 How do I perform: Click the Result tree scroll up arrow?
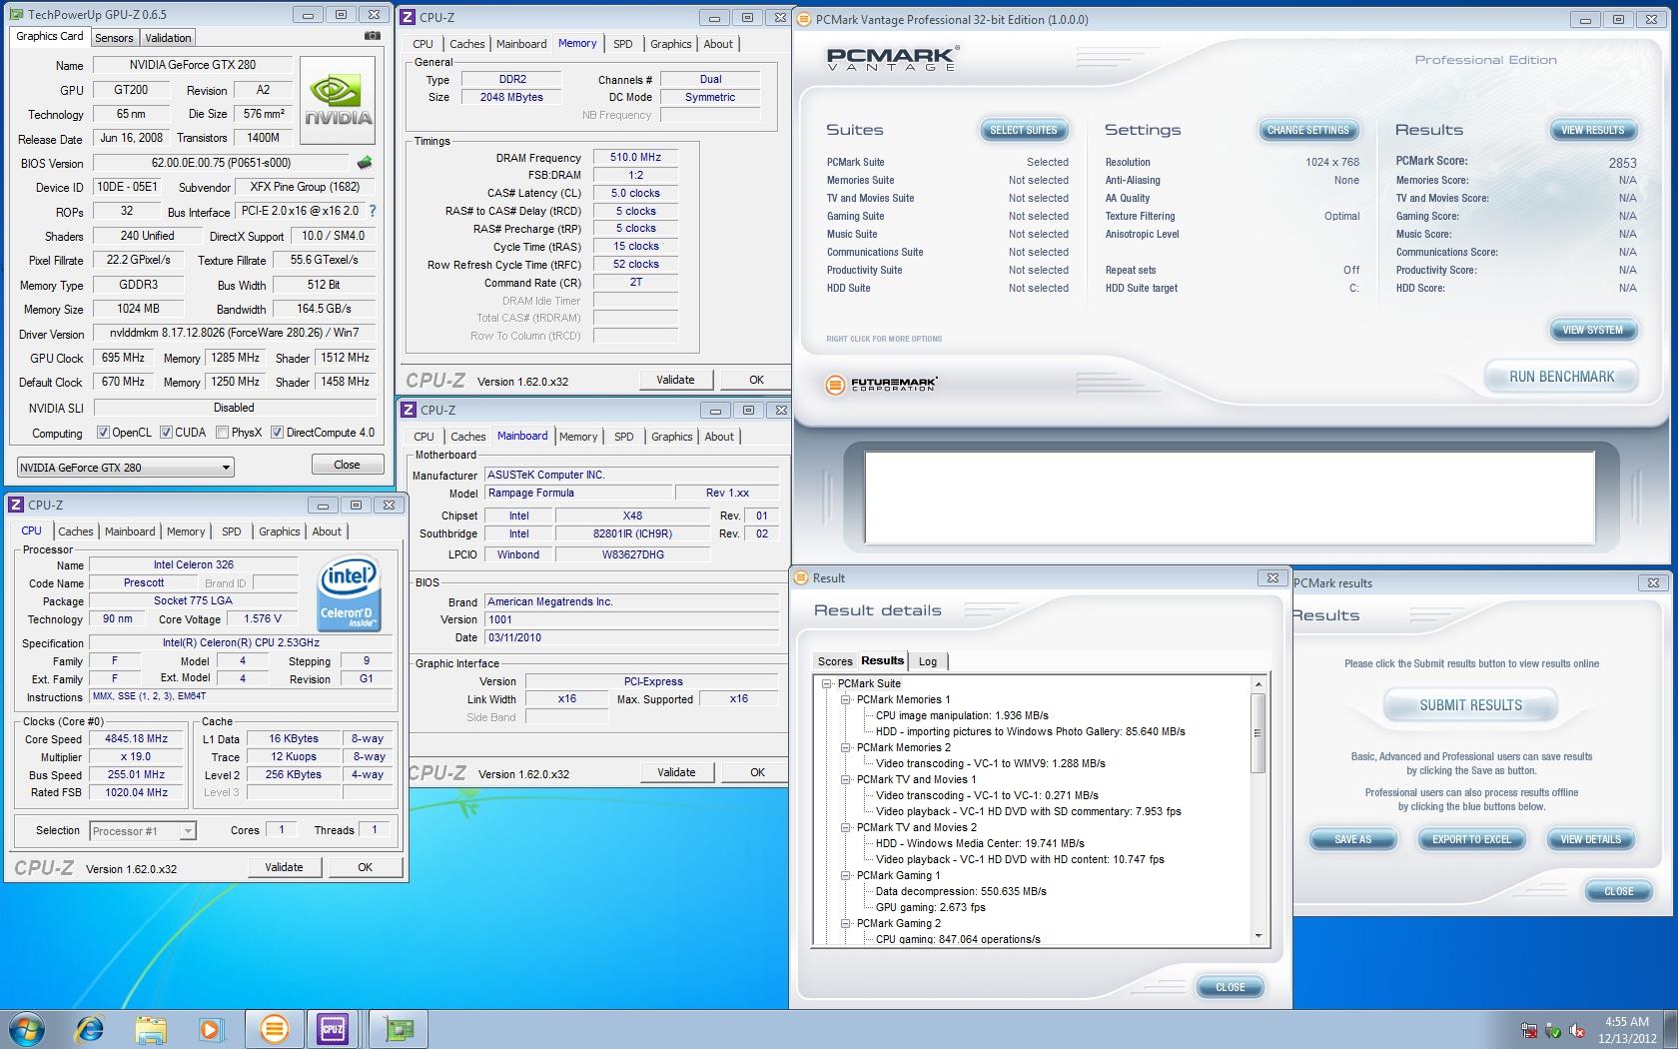tap(1258, 684)
